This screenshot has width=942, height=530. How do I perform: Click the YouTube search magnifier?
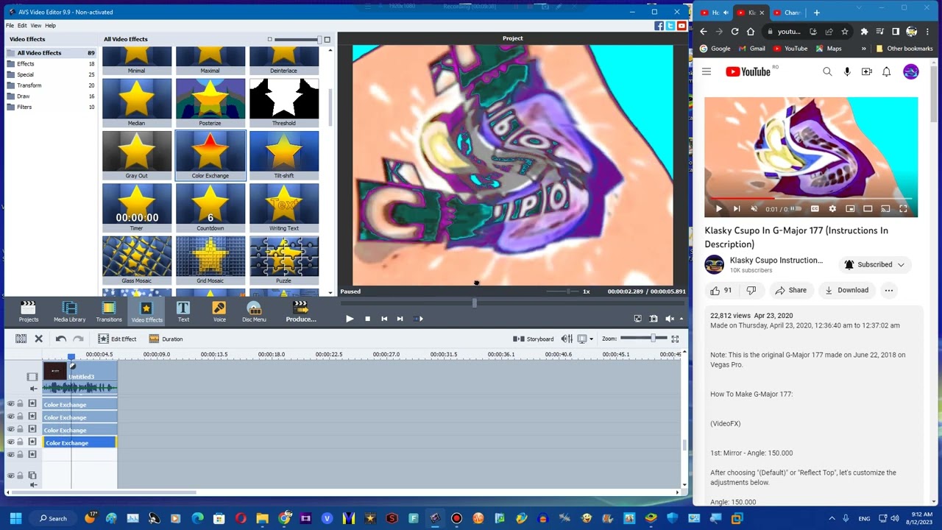click(827, 71)
